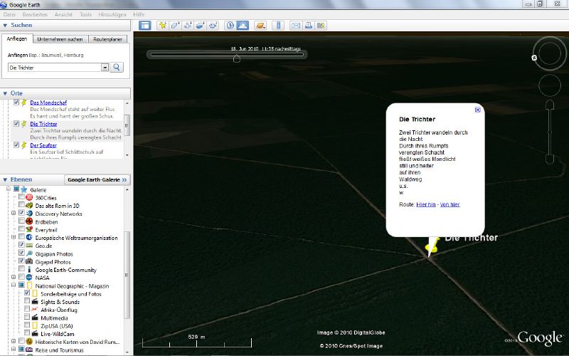Collapse the Suchen panel
The height and width of the screenshot is (356, 569).
[x=5, y=26]
